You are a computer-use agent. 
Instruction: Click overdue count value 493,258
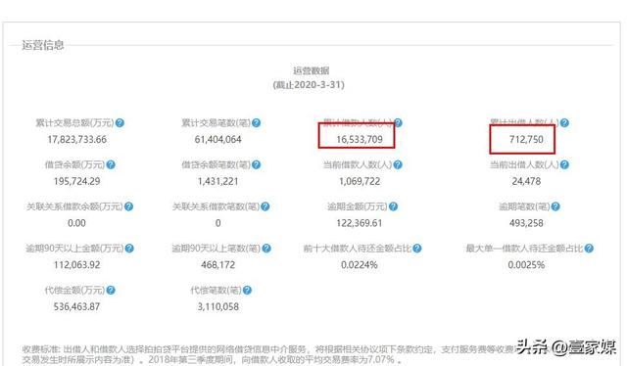[x=526, y=223]
